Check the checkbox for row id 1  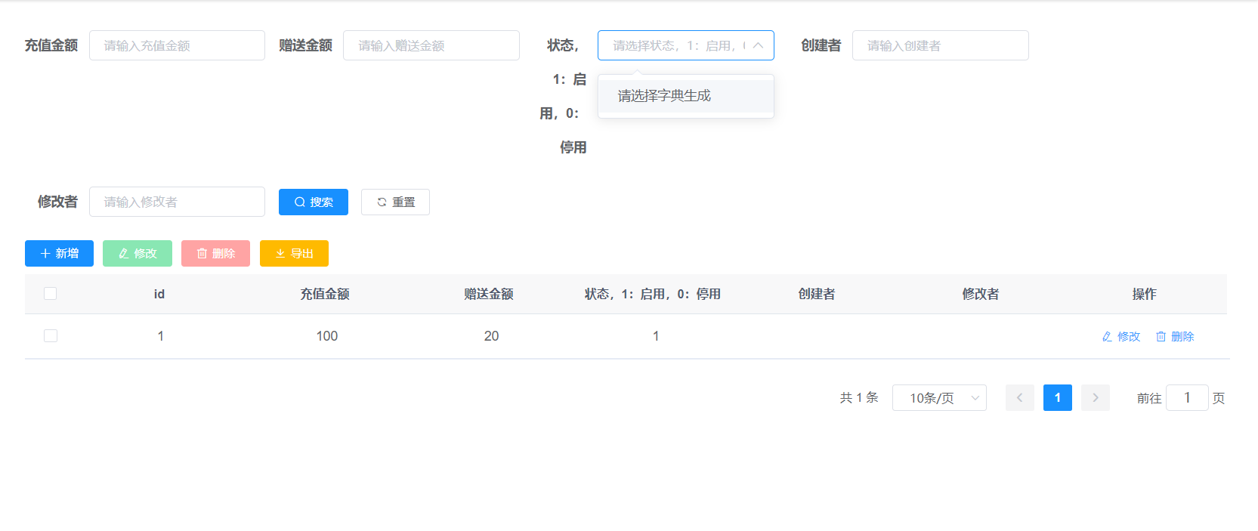(x=51, y=336)
